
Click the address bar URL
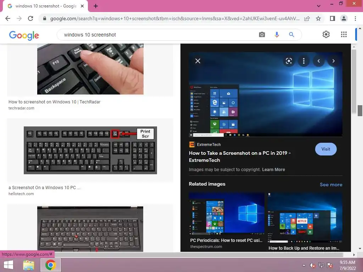(x=175, y=18)
